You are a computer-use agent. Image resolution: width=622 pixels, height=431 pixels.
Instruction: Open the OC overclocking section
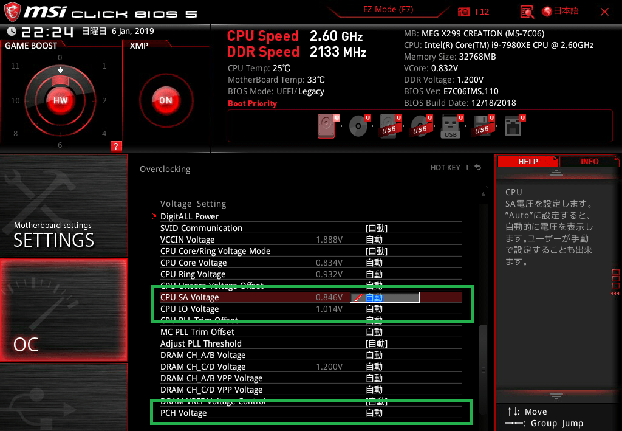tap(63, 311)
